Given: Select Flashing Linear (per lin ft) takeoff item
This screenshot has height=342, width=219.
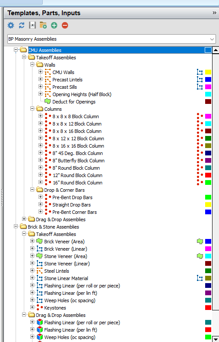Looking at the screenshot, I should point(71,293).
